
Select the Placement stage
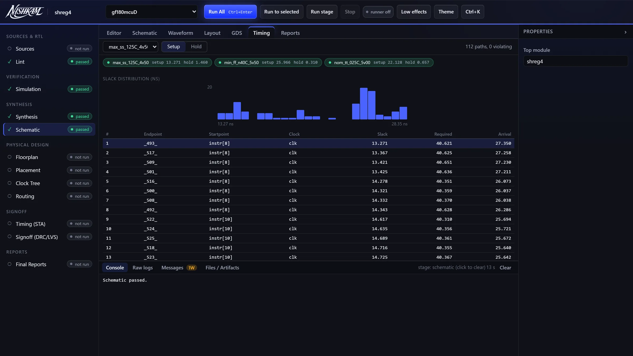[x=49, y=170]
